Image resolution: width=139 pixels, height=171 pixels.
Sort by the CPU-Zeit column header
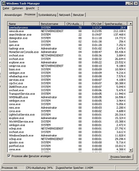click(x=93, y=24)
